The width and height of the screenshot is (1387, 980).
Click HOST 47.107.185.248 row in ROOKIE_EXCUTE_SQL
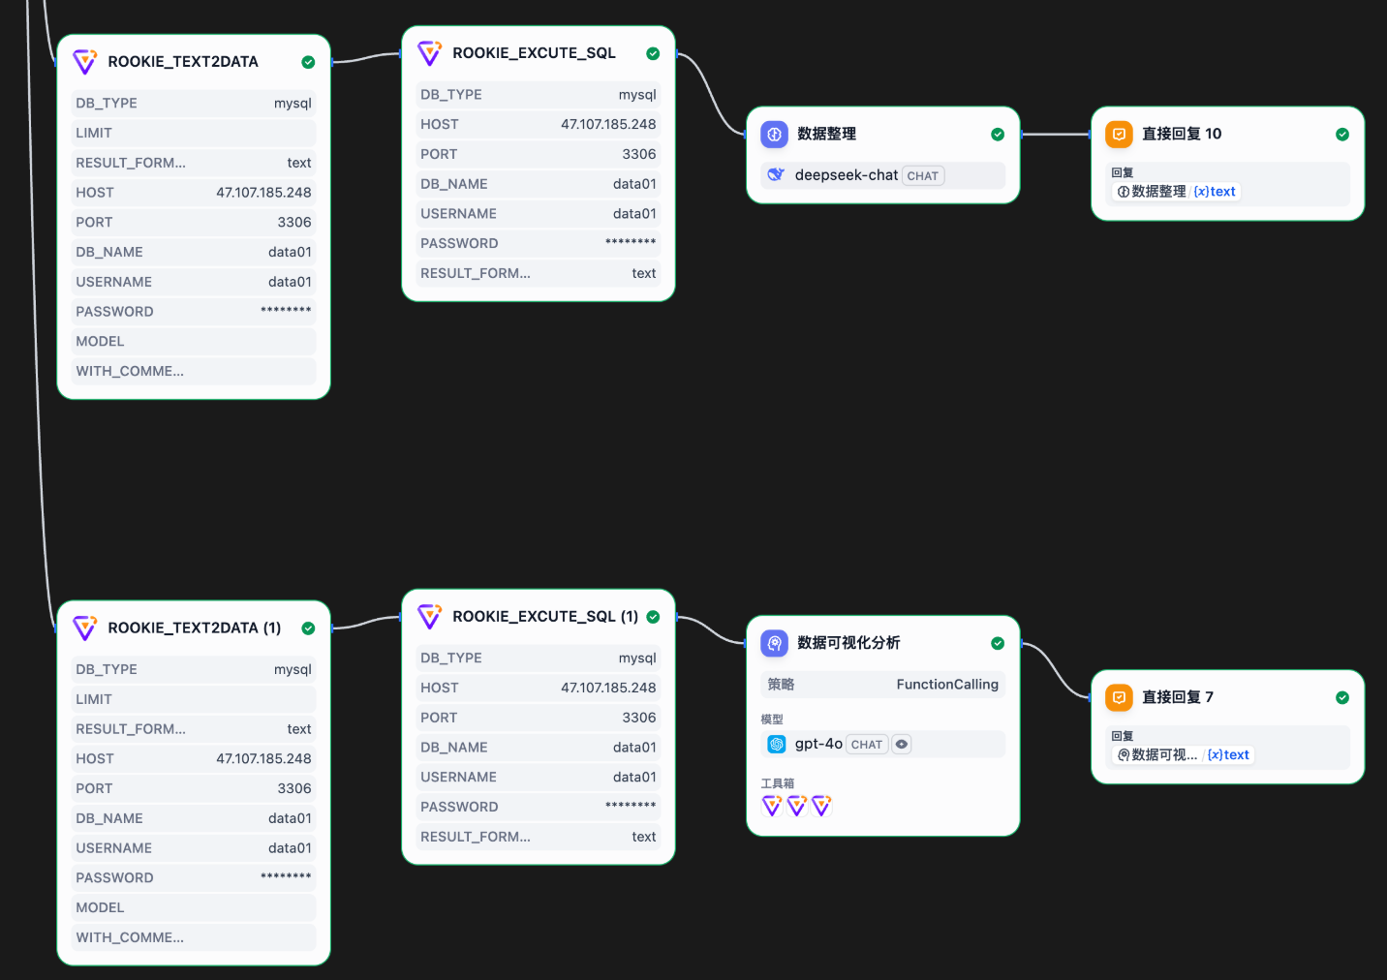click(539, 125)
